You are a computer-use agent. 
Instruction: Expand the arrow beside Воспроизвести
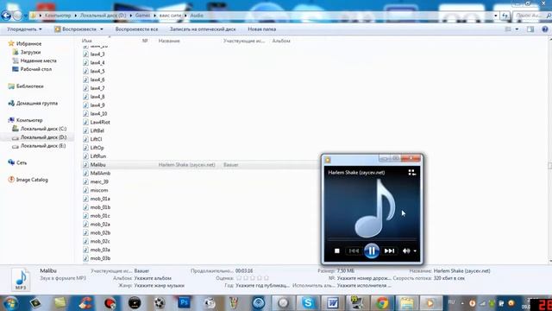(x=102, y=29)
